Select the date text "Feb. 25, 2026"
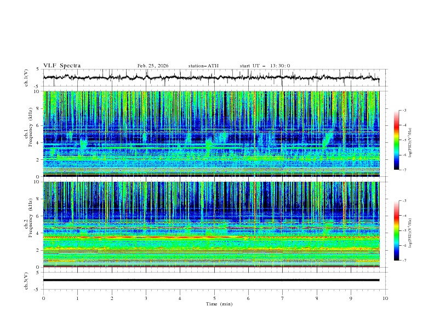Screen dimensions: 434x335 153,66
